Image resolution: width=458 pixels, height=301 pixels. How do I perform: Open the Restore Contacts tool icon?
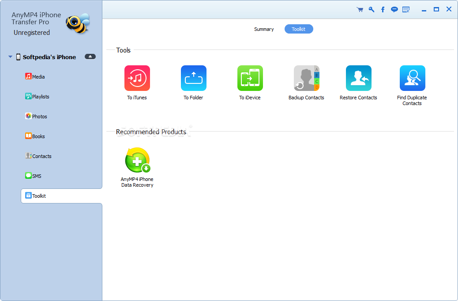point(359,78)
